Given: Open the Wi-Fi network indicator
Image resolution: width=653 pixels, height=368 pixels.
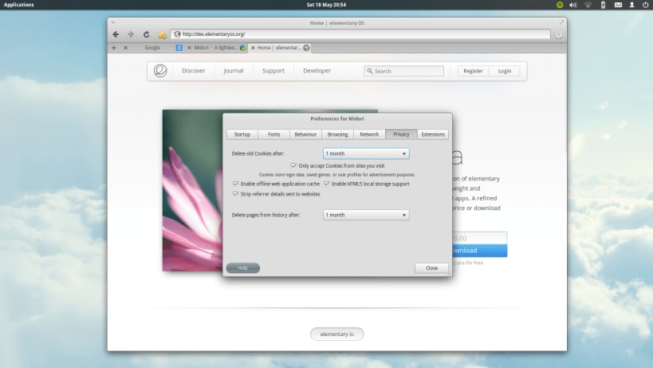Looking at the screenshot, I should (x=588, y=5).
